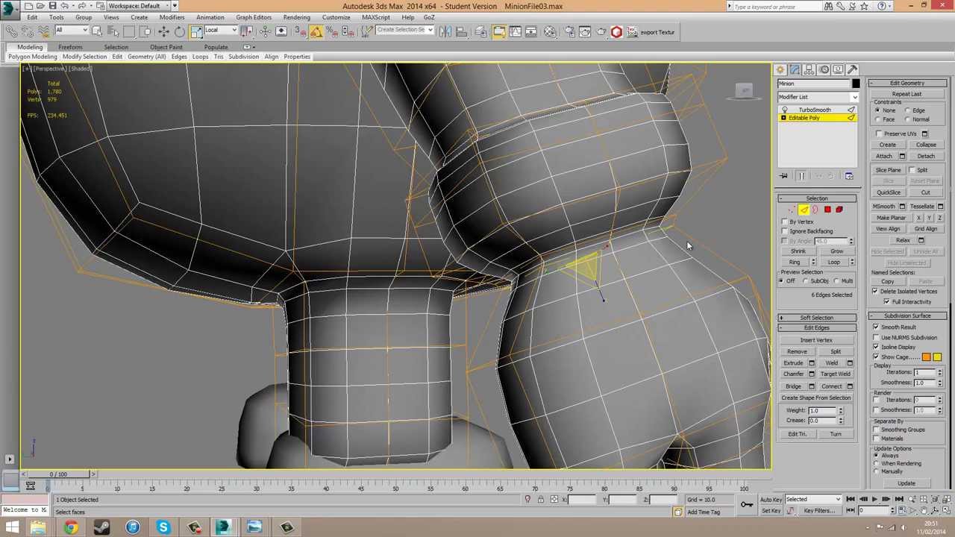Click the Mirror tool icon
Screen dimensions: 955x537
click(445, 31)
